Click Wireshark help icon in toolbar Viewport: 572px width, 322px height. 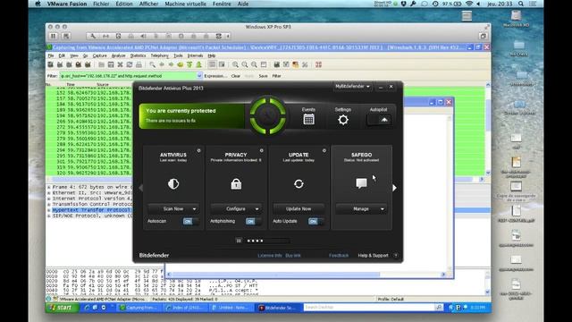[x=318, y=64]
